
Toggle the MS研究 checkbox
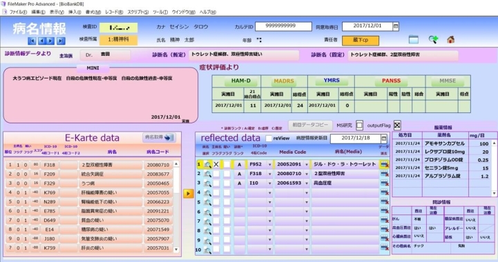point(359,125)
